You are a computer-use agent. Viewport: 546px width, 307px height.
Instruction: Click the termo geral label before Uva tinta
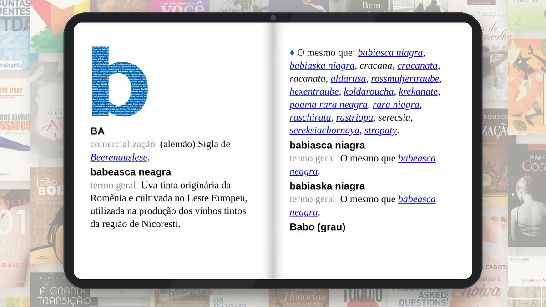tap(113, 185)
